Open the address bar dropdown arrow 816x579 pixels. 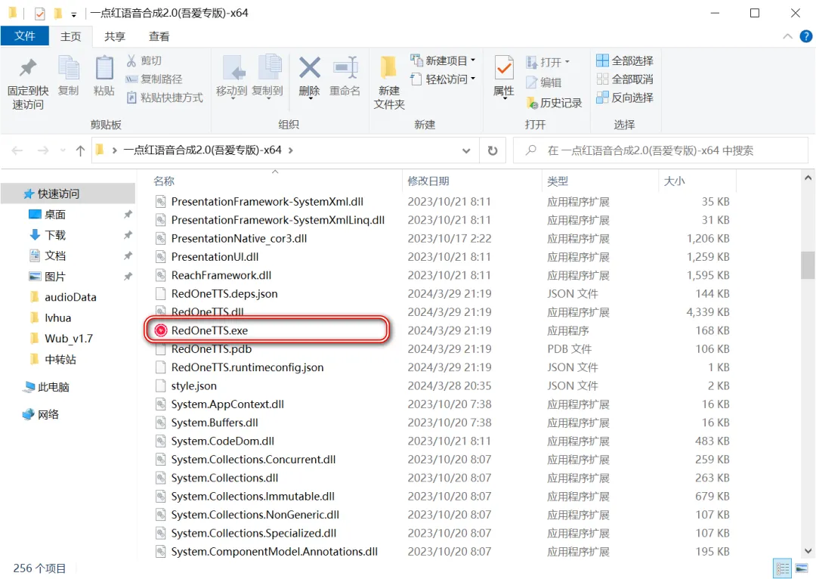tap(467, 150)
